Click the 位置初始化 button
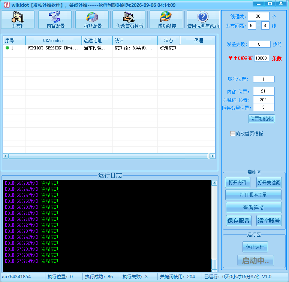The image size is (289, 282). pos(262,119)
